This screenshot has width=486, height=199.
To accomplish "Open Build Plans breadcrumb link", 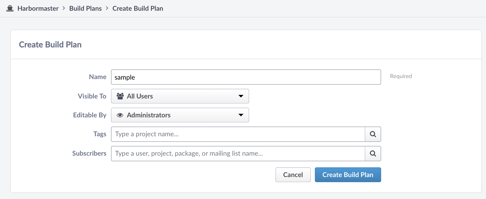I will [85, 8].
